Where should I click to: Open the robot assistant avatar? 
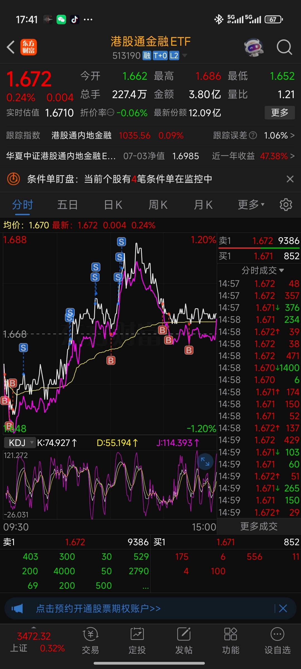pos(254,47)
